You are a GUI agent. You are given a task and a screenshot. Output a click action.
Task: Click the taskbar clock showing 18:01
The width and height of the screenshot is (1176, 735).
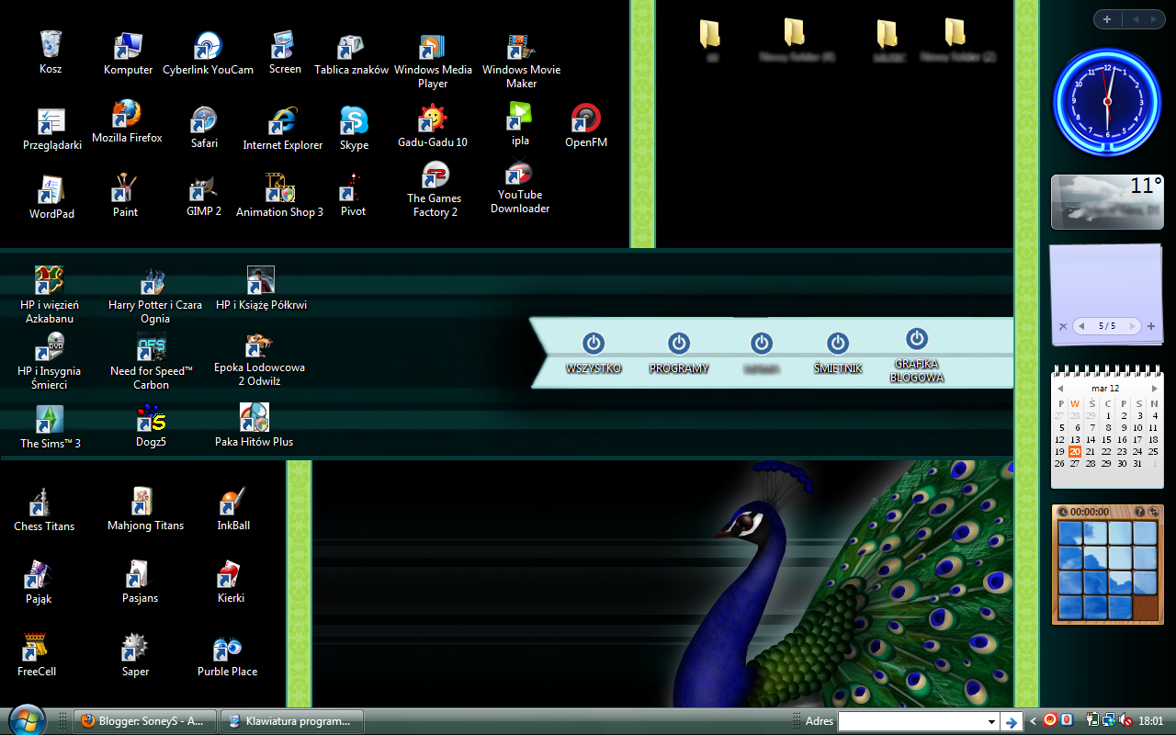tap(1150, 721)
